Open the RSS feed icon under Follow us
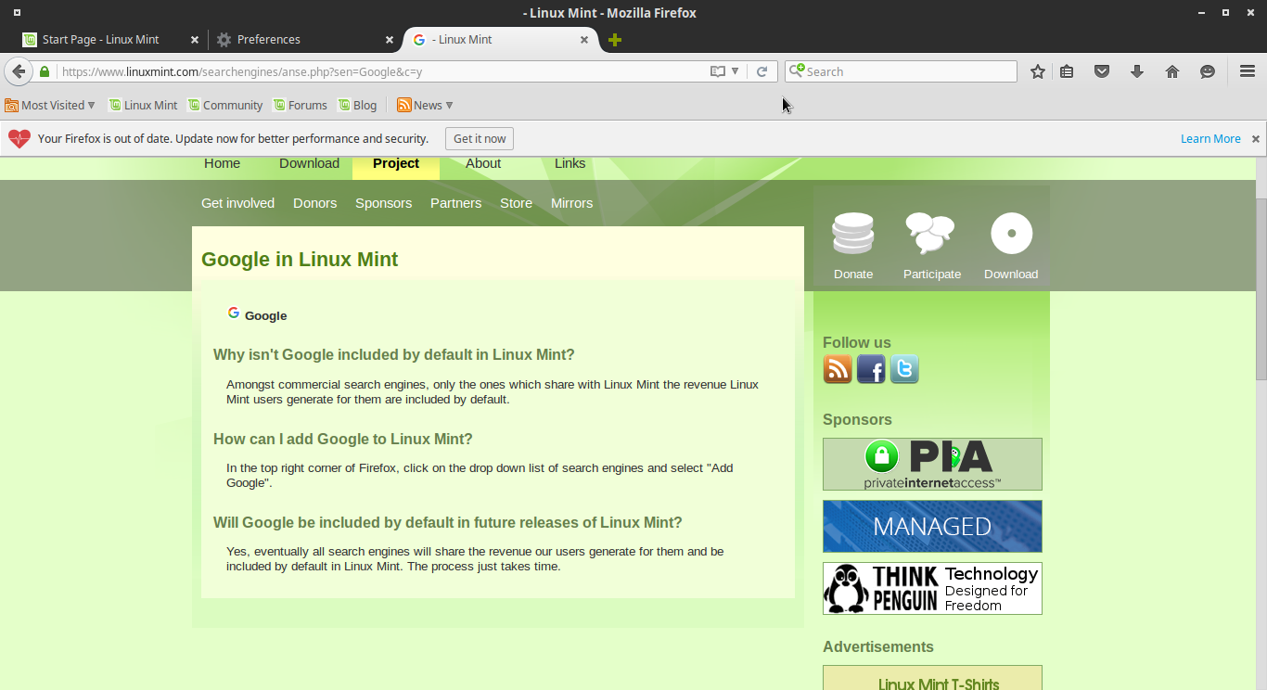 point(838,369)
